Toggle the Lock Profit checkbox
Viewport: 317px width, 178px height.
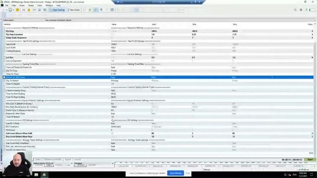(4, 47)
